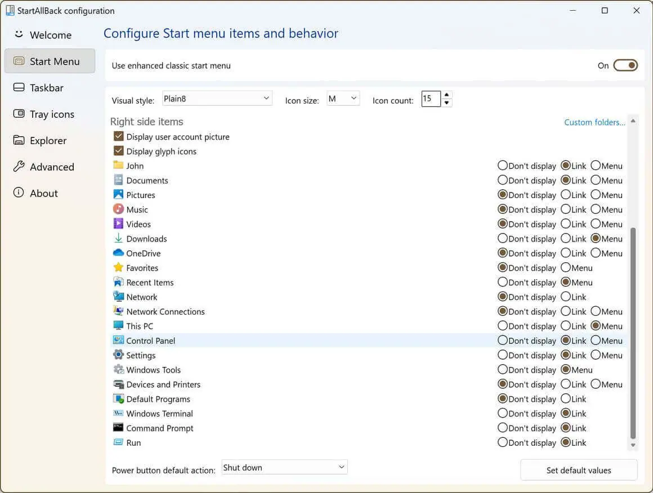Viewport: 653px width, 493px height.
Task: Open the Advanced section
Action: [50, 167]
